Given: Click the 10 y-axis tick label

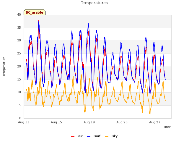Looking at the screenshot, I should point(19,92).
